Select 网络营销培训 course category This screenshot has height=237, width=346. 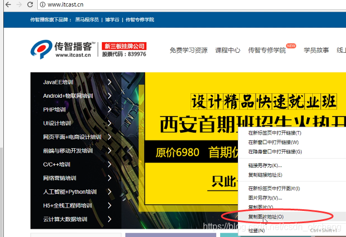59,178
